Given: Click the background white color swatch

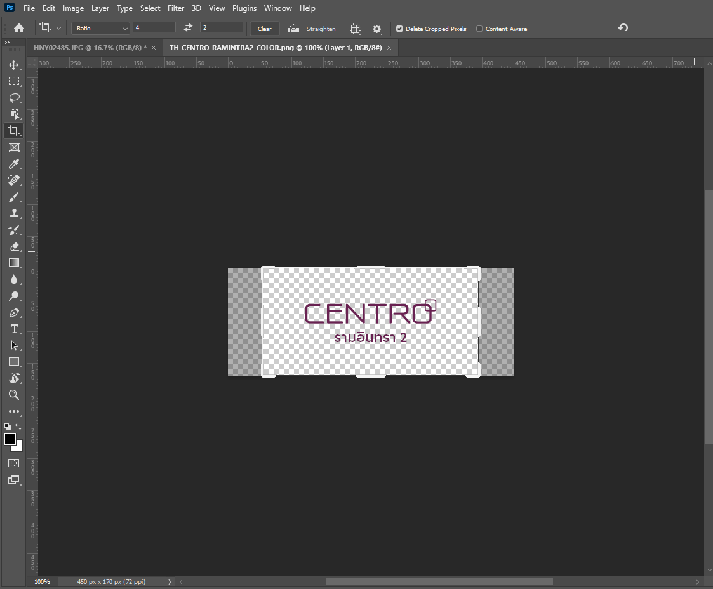Looking at the screenshot, I should (x=18, y=447).
